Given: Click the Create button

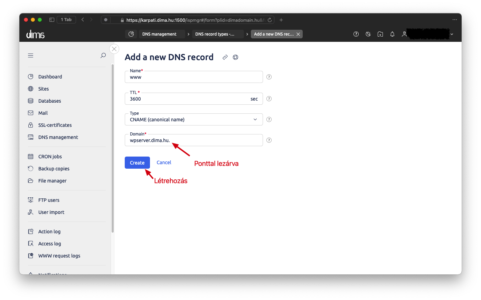Looking at the screenshot, I should click(x=137, y=162).
